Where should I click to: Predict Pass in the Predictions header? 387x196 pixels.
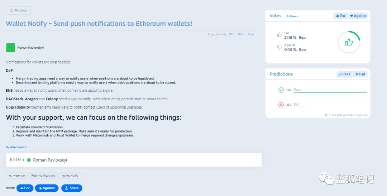tap(344, 74)
